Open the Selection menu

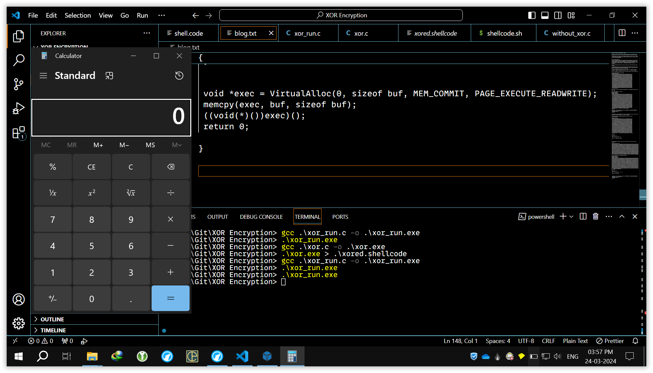point(78,15)
